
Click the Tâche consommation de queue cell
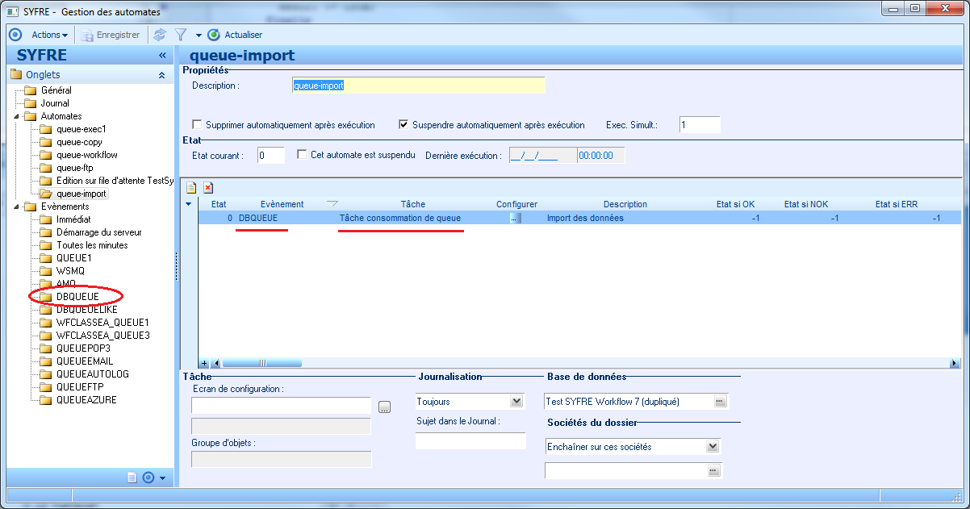coord(399,218)
